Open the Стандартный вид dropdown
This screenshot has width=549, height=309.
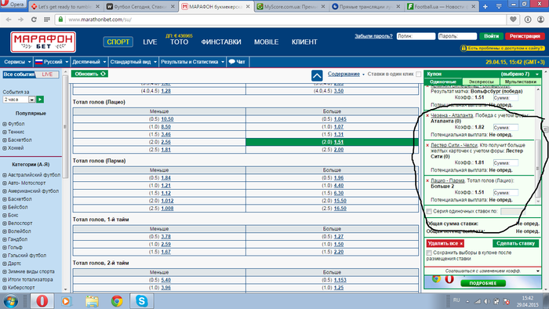tap(133, 62)
